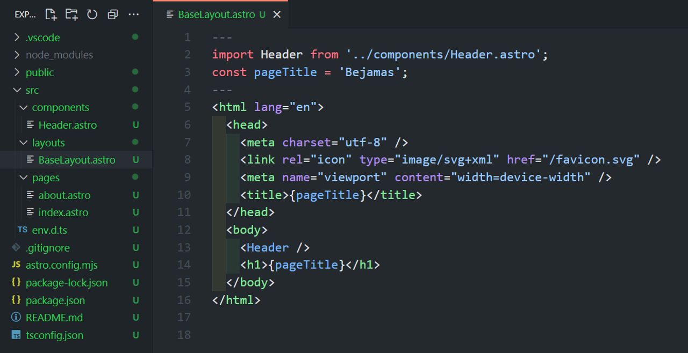Refresh the Explorer view
The image size is (688, 353).
click(92, 14)
